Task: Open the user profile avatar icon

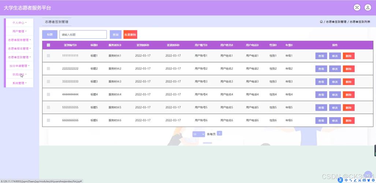Action: tap(368, 7)
